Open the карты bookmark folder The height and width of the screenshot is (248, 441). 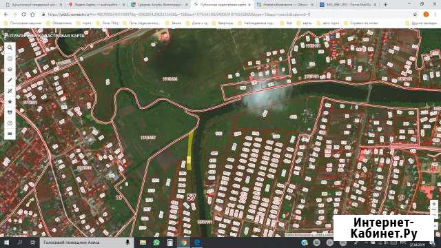pyautogui.click(x=305, y=23)
